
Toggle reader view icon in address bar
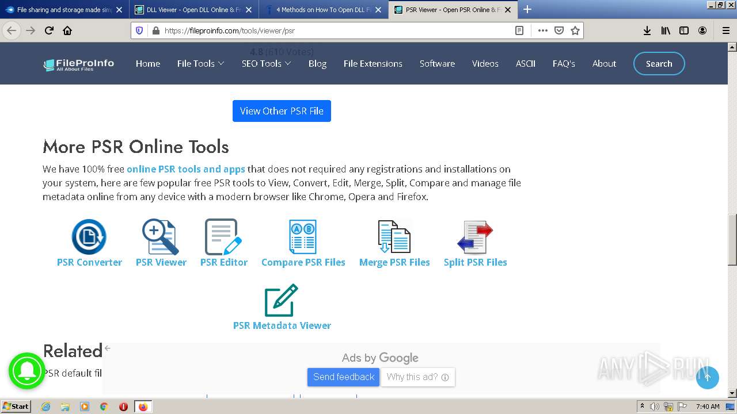pyautogui.click(x=519, y=30)
